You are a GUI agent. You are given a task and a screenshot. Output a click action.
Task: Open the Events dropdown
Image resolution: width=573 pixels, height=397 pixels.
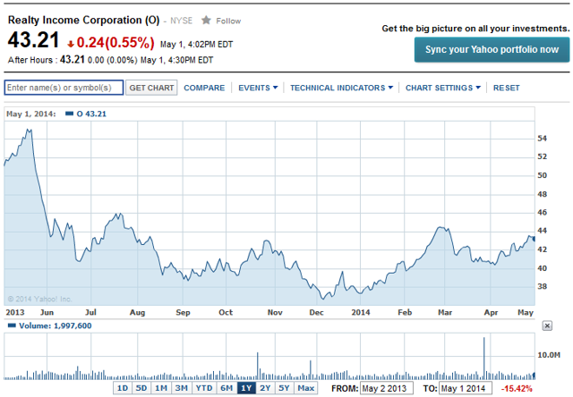(x=258, y=88)
